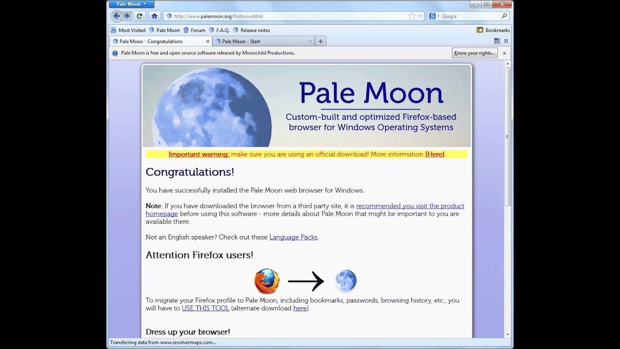620x349 pixels.
Task: Click the Pale Moon banner image
Action: (x=307, y=106)
